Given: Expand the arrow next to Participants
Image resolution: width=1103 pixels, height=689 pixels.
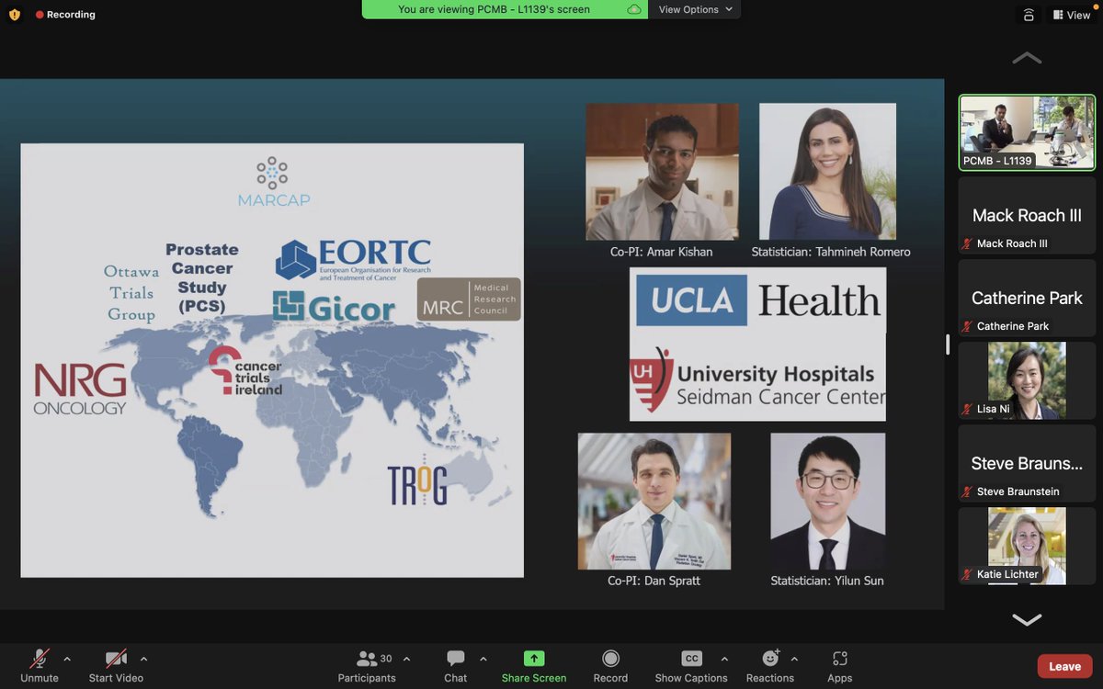Looking at the screenshot, I should coord(406,659).
